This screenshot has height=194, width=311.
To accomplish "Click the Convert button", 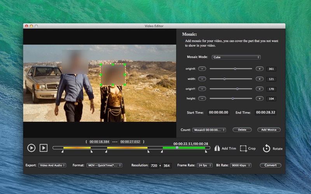I will click(x=270, y=165).
